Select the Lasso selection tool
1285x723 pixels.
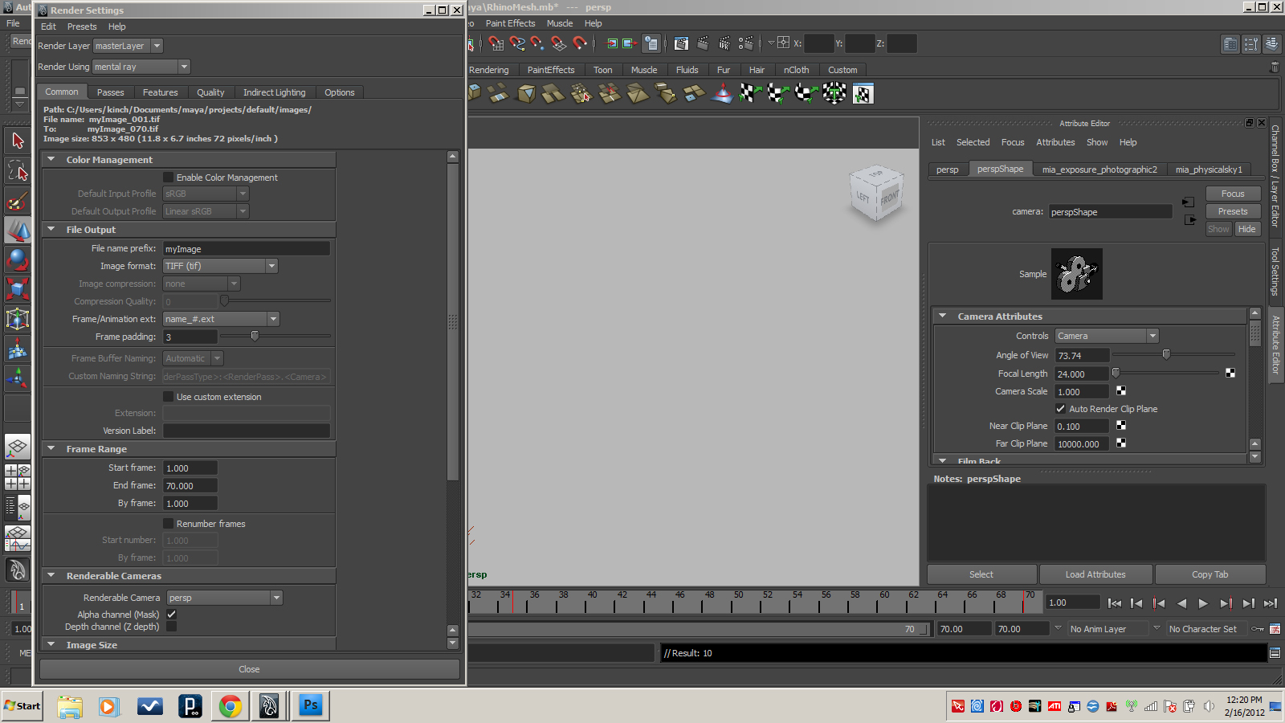pos(18,170)
